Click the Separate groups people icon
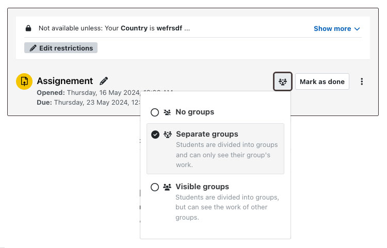Viewport: 387px width, 248px height. coord(167,135)
